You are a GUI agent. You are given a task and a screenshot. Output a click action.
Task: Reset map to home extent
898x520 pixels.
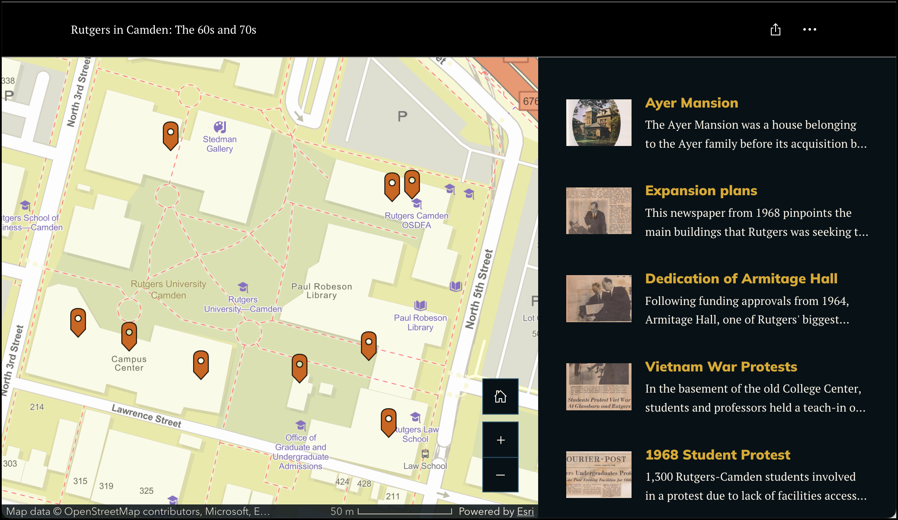tap(500, 396)
